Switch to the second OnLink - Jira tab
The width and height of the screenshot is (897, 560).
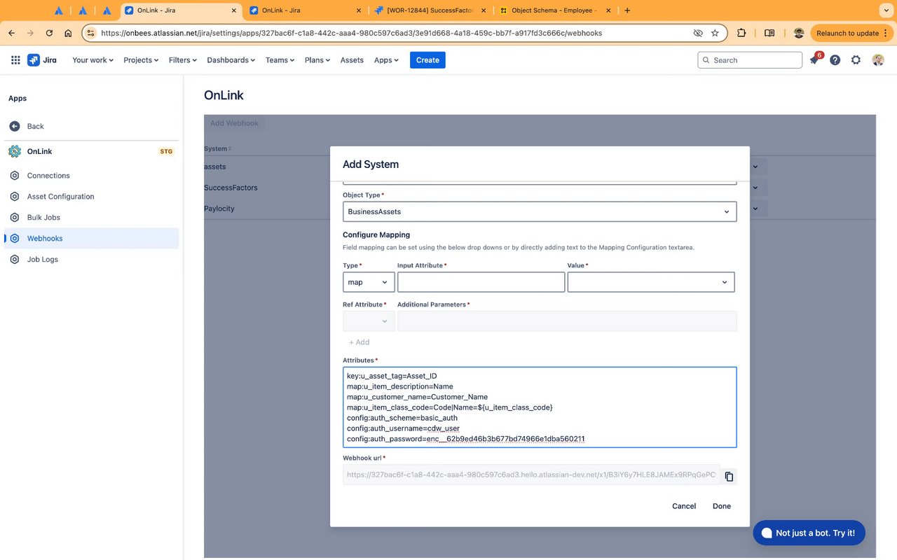(307, 10)
